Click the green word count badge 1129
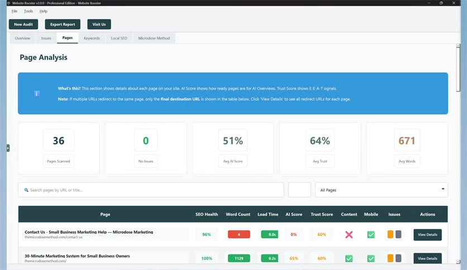The height and width of the screenshot is (270, 467). [x=239, y=258]
